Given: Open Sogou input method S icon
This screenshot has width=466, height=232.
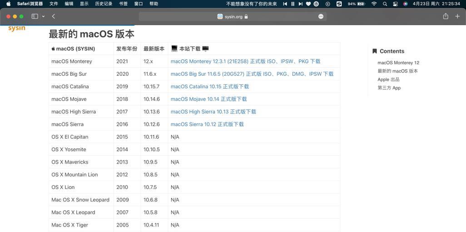Looking at the screenshot, I should coord(339,4).
